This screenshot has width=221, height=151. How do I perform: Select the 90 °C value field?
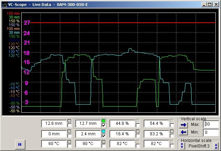(88, 144)
